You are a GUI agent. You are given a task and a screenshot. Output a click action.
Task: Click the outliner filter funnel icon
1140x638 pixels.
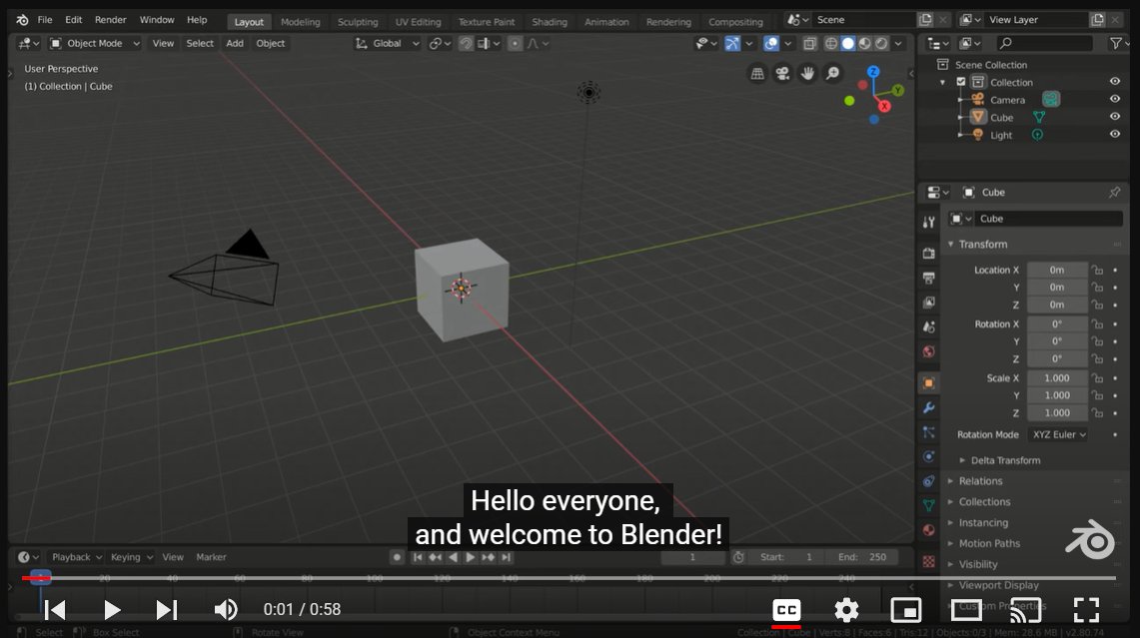pos(1116,44)
